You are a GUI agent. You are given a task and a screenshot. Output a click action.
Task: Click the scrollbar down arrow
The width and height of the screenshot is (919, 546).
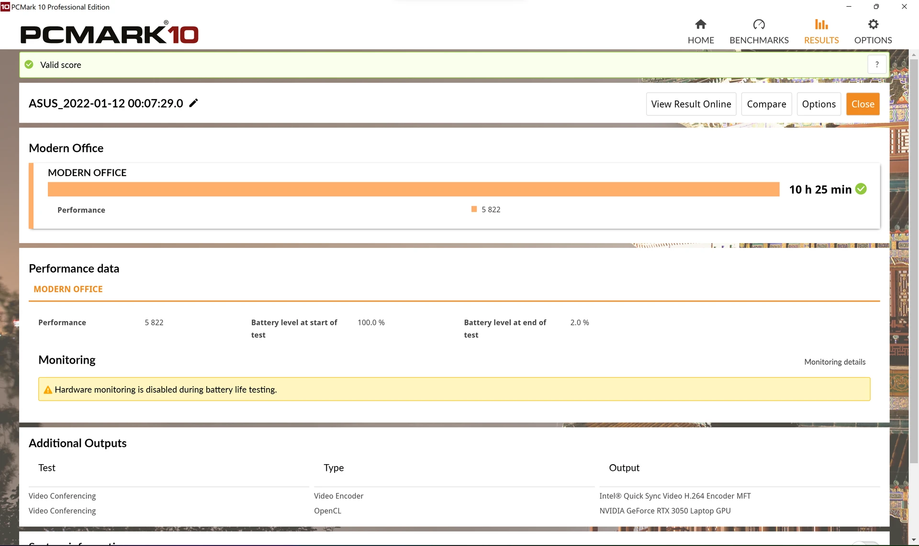pyautogui.click(x=914, y=540)
